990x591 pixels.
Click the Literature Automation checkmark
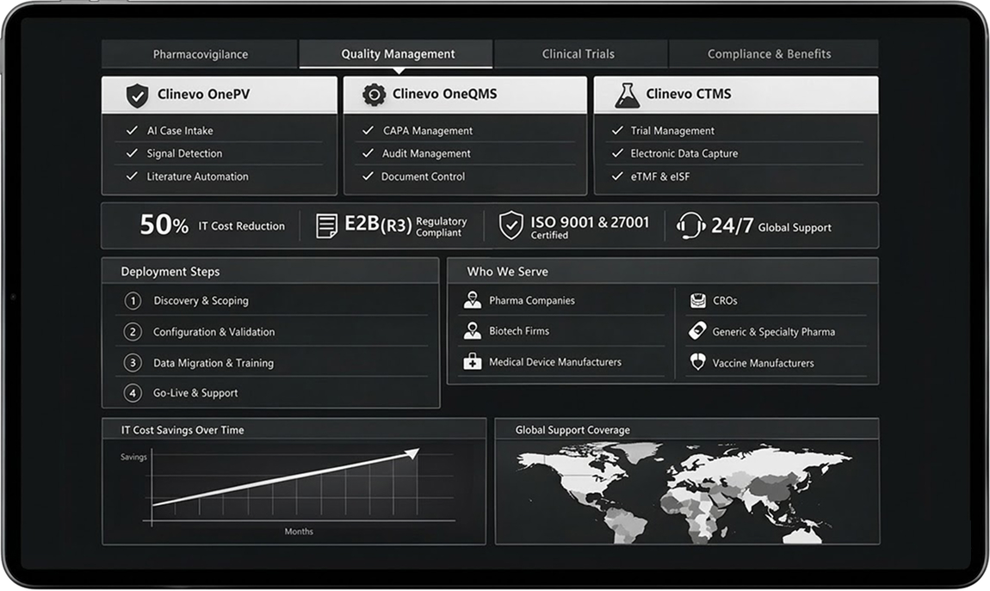[x=132, y=176]
